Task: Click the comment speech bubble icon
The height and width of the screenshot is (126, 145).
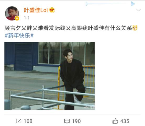Action: pyautogui.click(x=67, y=121)
